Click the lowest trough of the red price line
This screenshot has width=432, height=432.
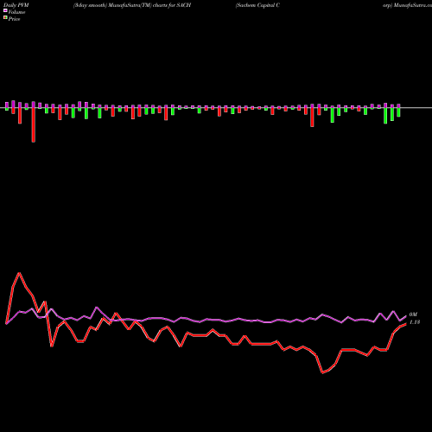click(x=322, y=372)
